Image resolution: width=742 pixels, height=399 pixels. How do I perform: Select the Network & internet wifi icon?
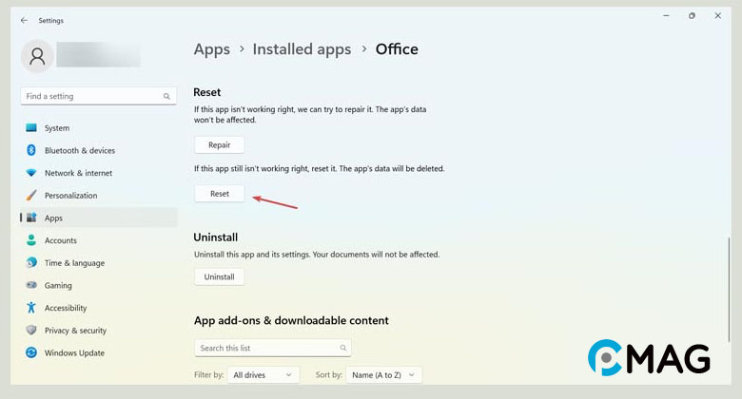coord(31,173)
